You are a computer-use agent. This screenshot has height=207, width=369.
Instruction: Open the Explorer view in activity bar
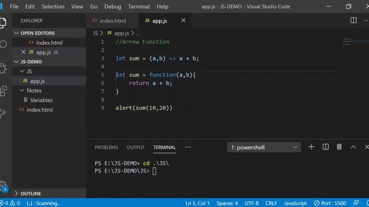pos(3,23)
